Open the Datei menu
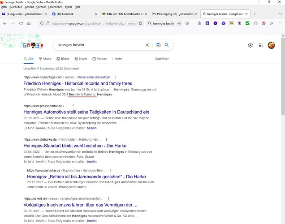The width and height of the screenshot is (285, 224). coord(4,7)
